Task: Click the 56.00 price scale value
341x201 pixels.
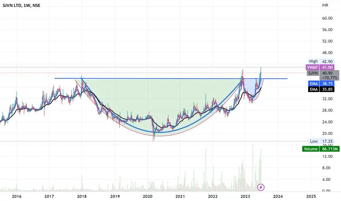Action: 327,30
